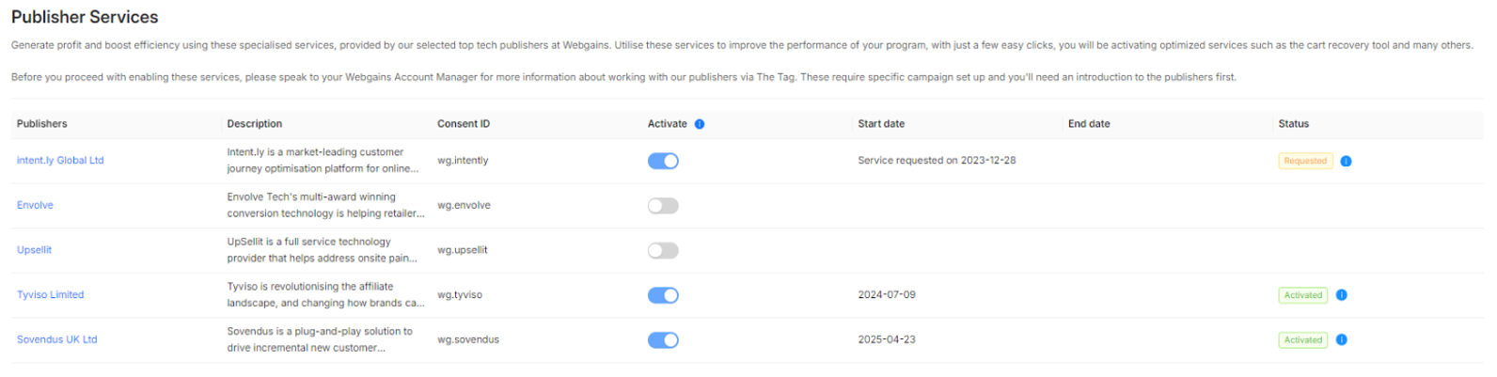Click the Status column header
Screen dimensions: 1497x377
[x=1293, y=124]
